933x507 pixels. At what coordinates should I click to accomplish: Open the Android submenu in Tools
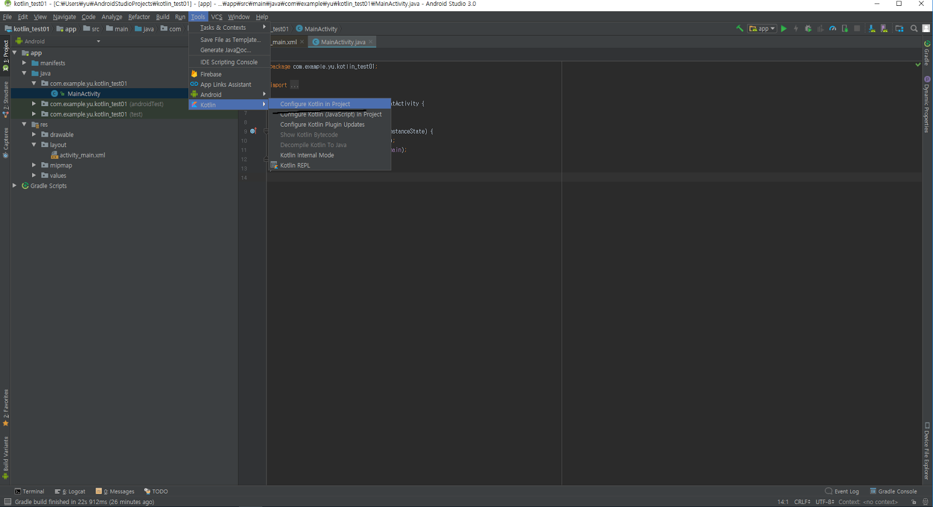(229, 95)
